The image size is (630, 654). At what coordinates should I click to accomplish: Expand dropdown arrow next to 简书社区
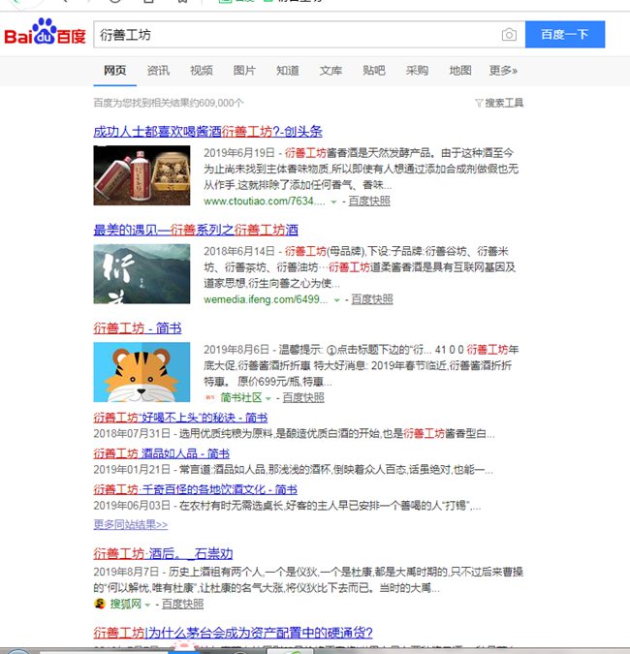tap(268, 398)
